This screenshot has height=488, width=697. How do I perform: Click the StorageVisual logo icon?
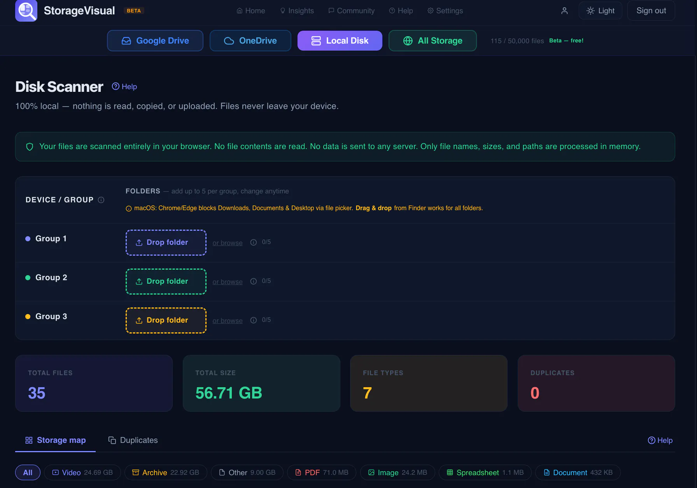(x=26, y=11)
